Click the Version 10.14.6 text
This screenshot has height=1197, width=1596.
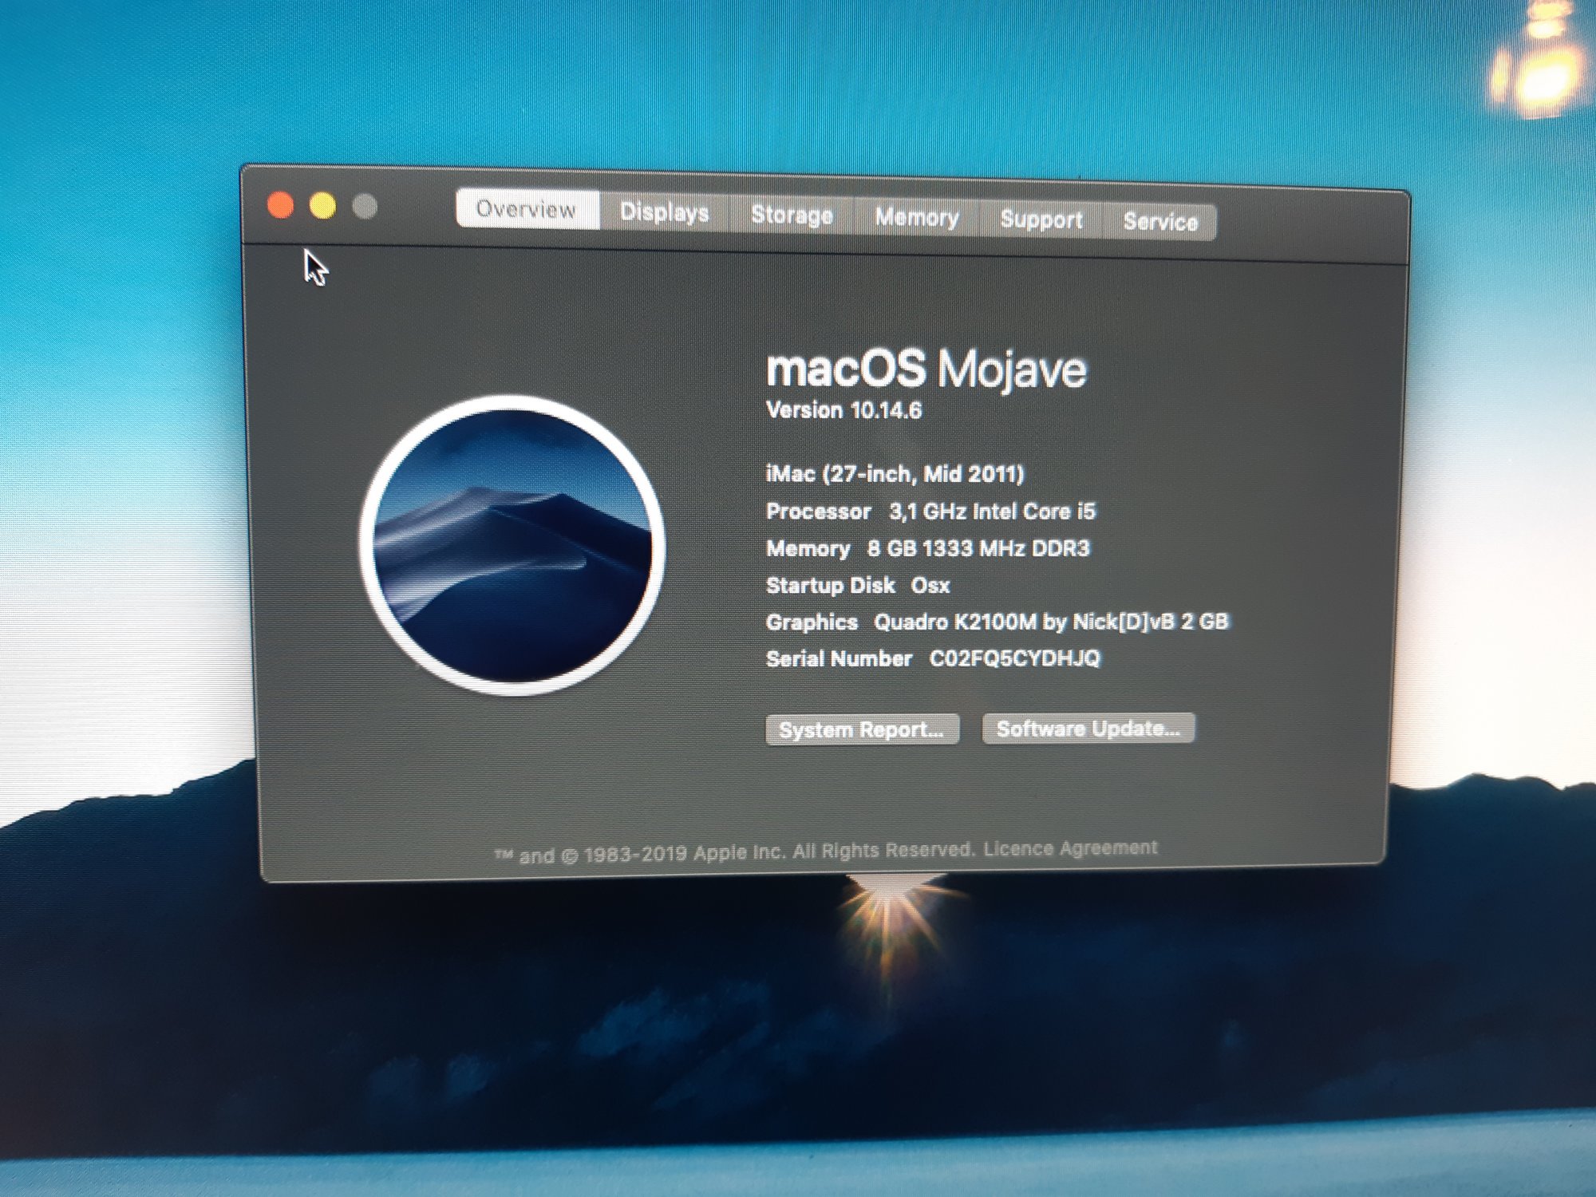843,410
